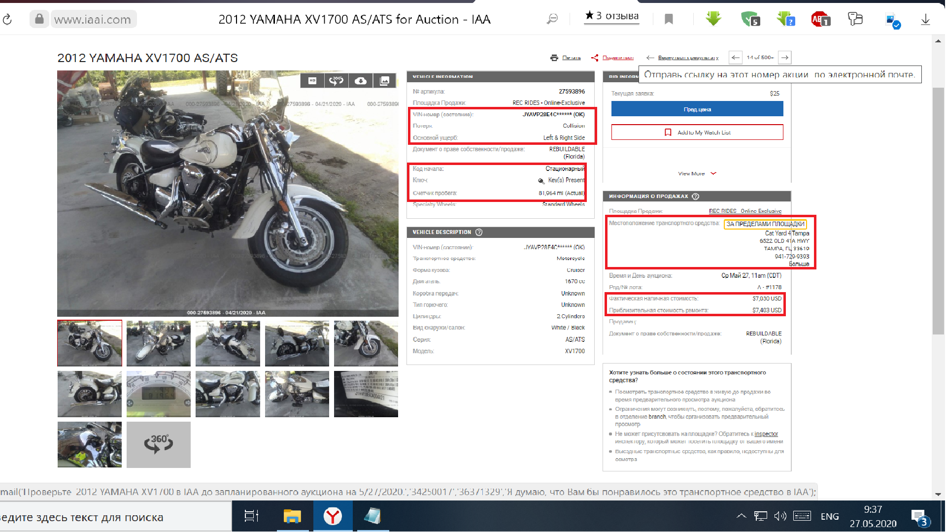The width and height of the screenshot is (946, 532).
Task: Click the browser reload icon
Action: pos(7,19)
